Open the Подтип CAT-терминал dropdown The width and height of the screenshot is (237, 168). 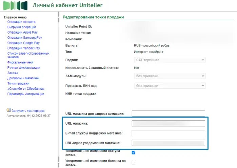point(170,60)
